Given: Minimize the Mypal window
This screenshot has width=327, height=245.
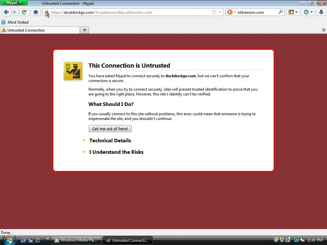Looking at the screenshot, I should click(x=302, y=3).
